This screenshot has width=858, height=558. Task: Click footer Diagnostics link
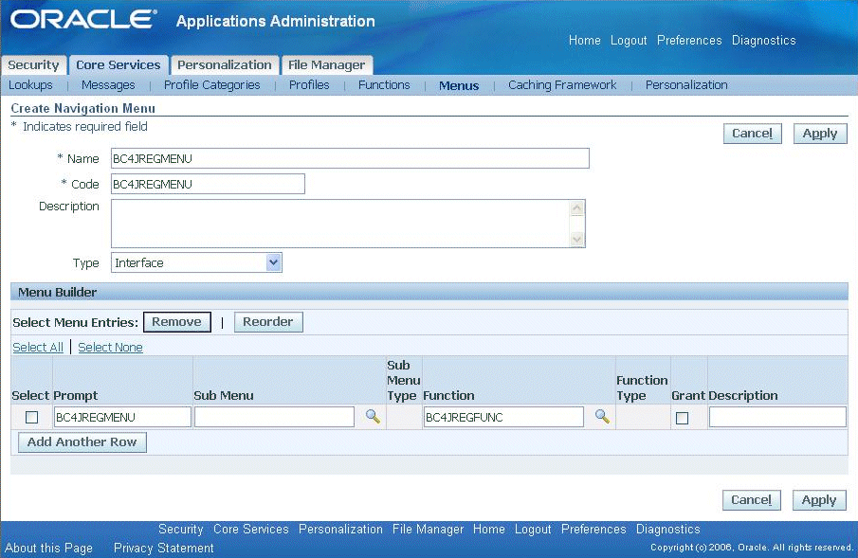pyautogui.click(x=668, y=529)
